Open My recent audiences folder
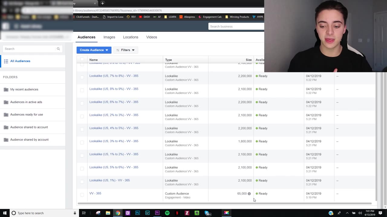The image size is (387, 217). (24, 90)
